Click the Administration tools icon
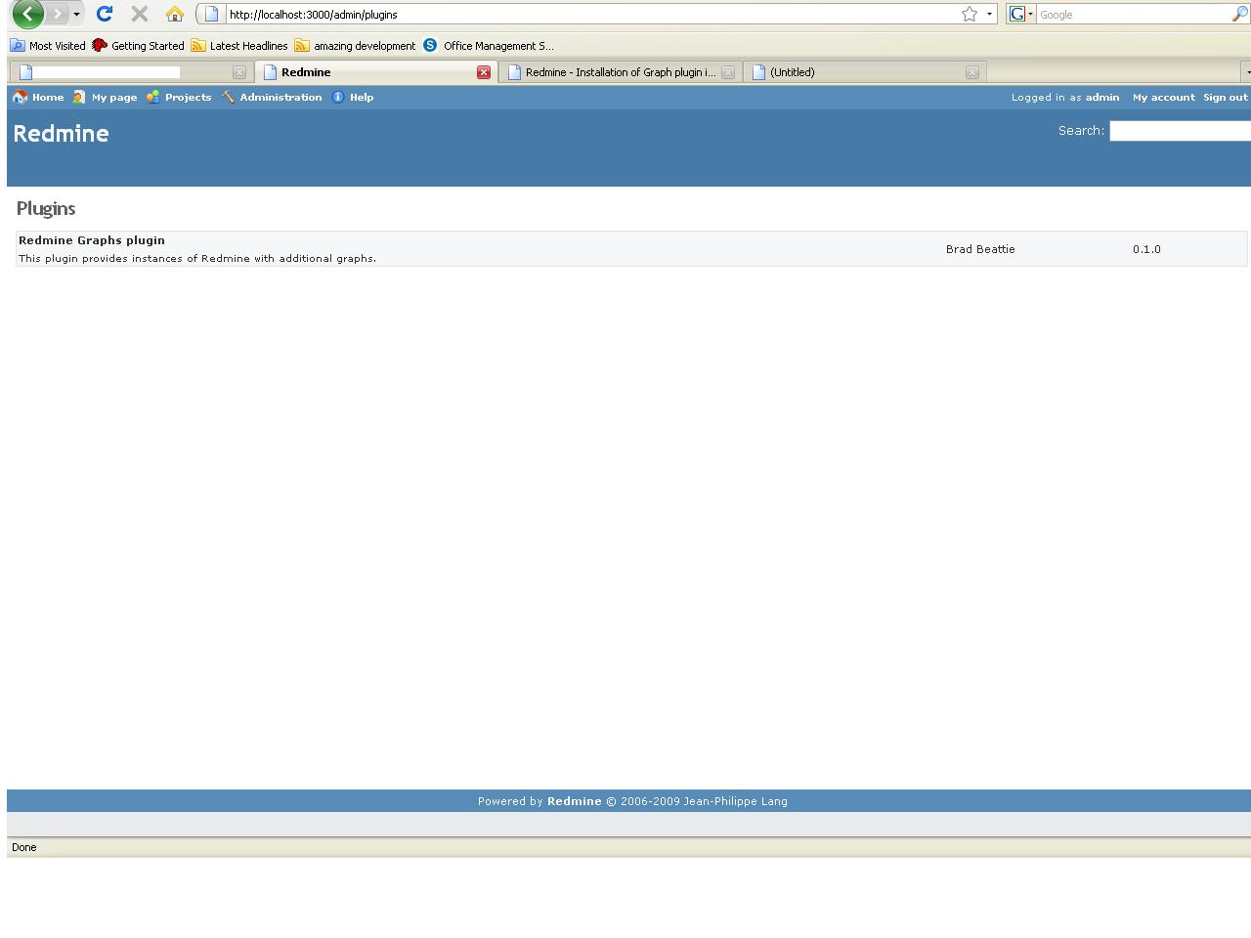Screen dimensions: 1251x938 [228, 97]
